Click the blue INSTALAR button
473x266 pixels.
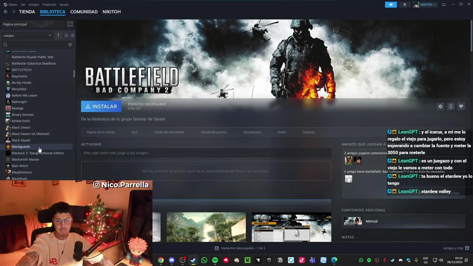(101, 106)
